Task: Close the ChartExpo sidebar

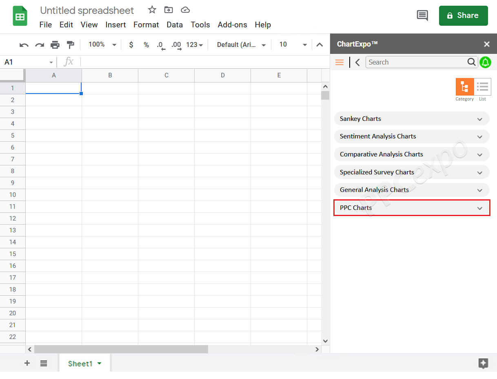Action: 486,44
